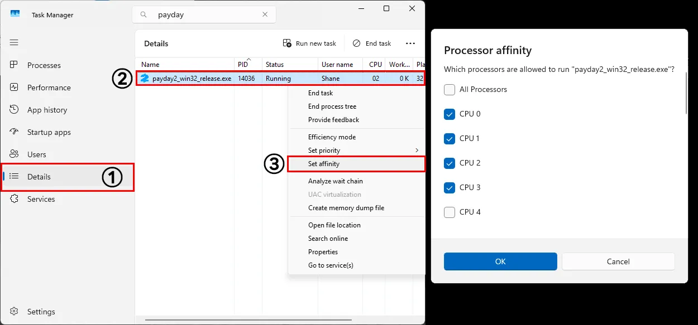This screenshot has height=325, width=698.
Task: Select the Users sidebar icon
Action: (x=15, y=154)
